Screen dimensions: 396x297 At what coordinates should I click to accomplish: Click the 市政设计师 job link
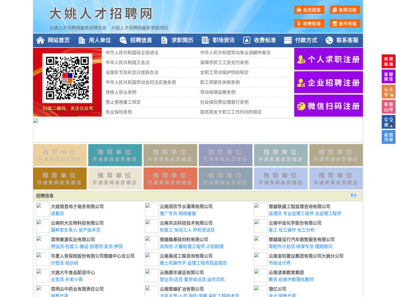coord(279,263)
